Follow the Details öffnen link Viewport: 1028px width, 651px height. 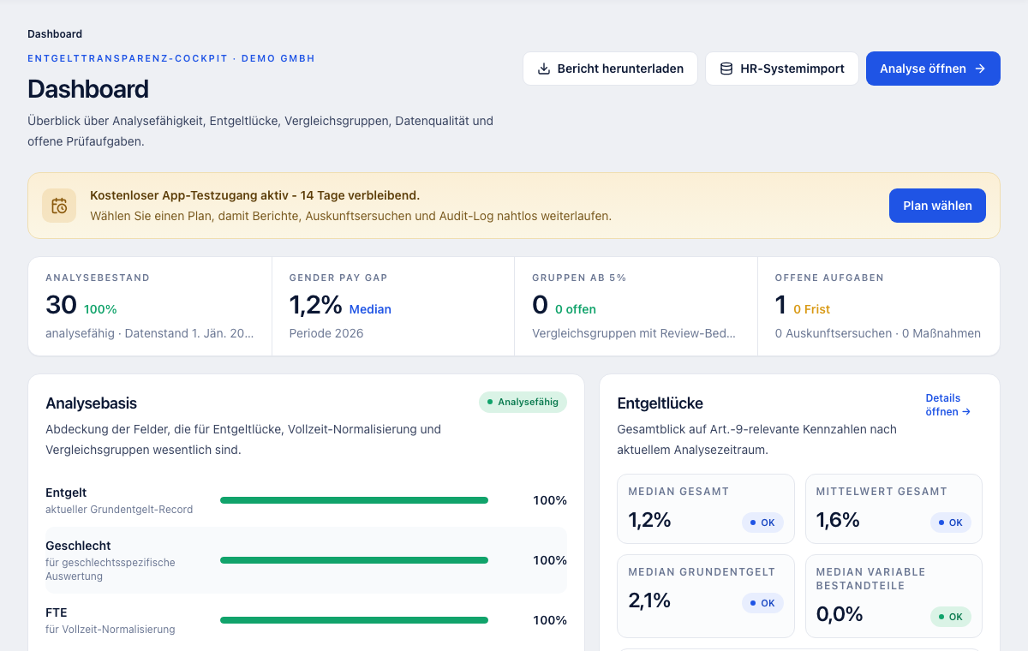click(x=948, y=404)
